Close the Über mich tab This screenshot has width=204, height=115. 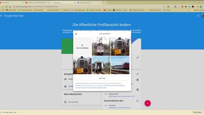point(75,3)
